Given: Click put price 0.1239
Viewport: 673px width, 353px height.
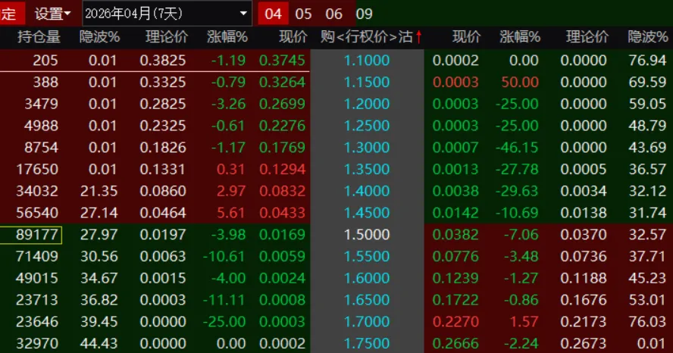Looking at the screenshot, I should point(455,278).
